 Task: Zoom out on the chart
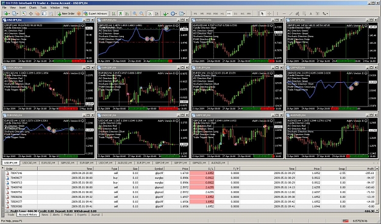[141, 13]
